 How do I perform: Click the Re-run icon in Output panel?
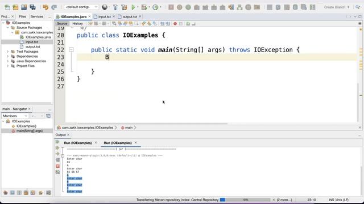tap(57, 142)
